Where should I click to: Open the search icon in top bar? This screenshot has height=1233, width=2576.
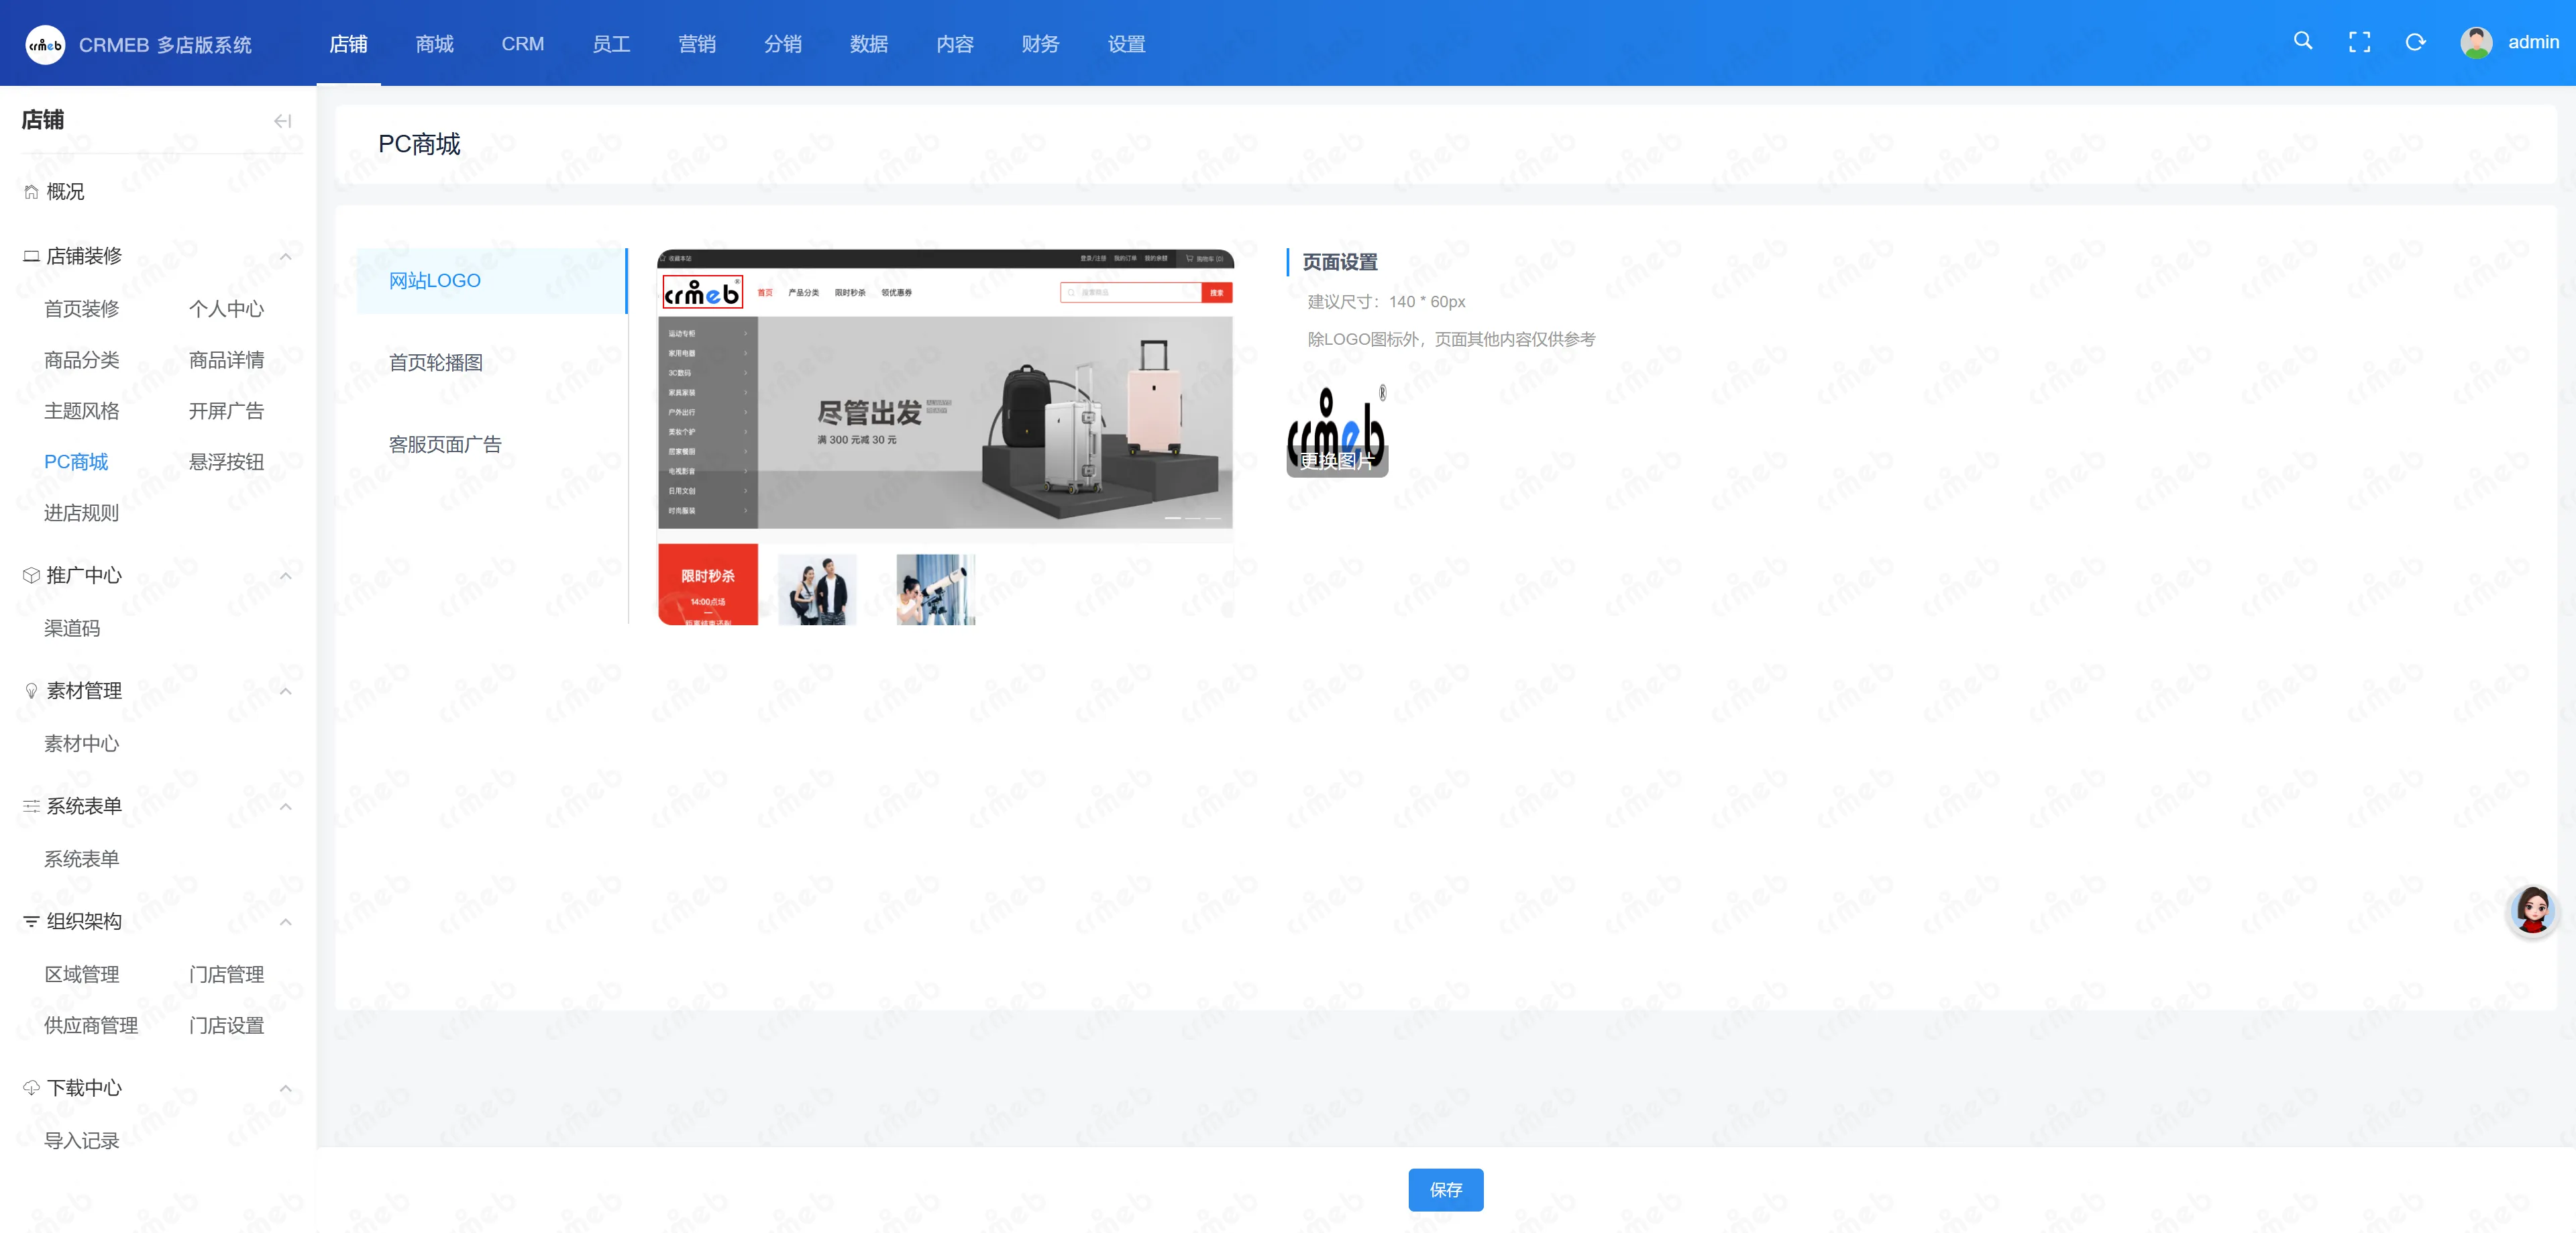(x=2303, y=41)
